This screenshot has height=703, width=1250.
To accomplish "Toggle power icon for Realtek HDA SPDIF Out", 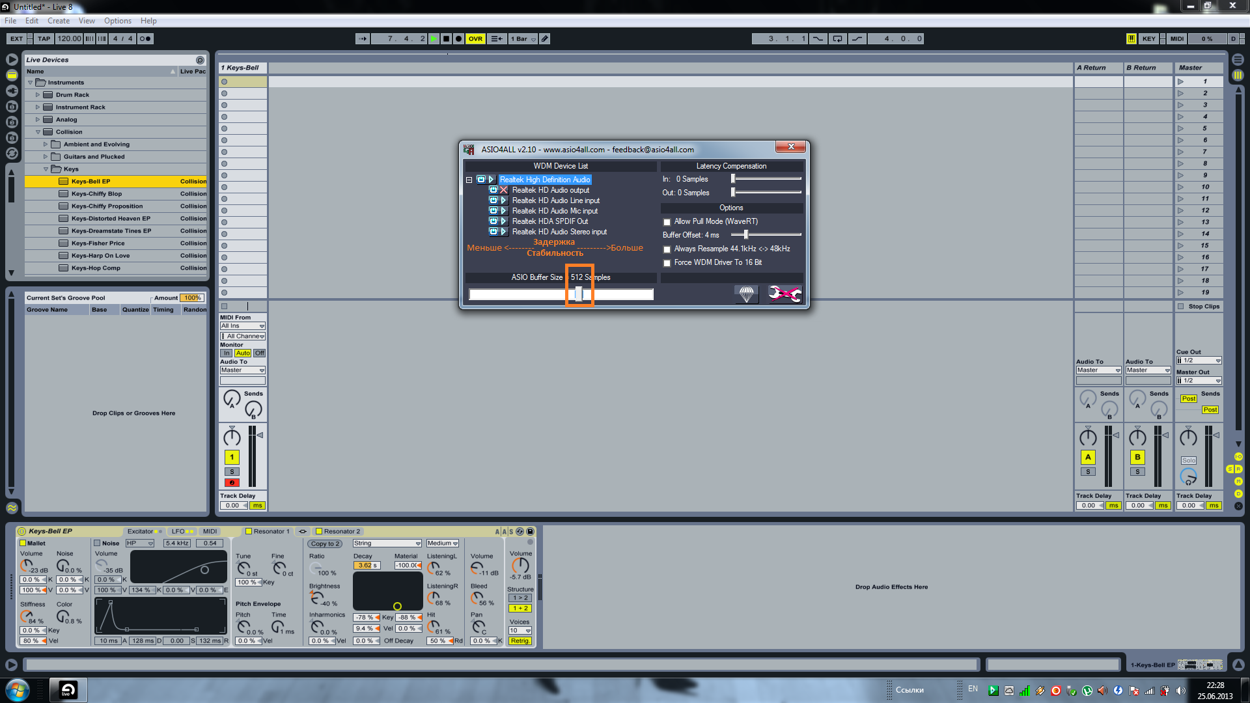I will (x=493, y=221).
